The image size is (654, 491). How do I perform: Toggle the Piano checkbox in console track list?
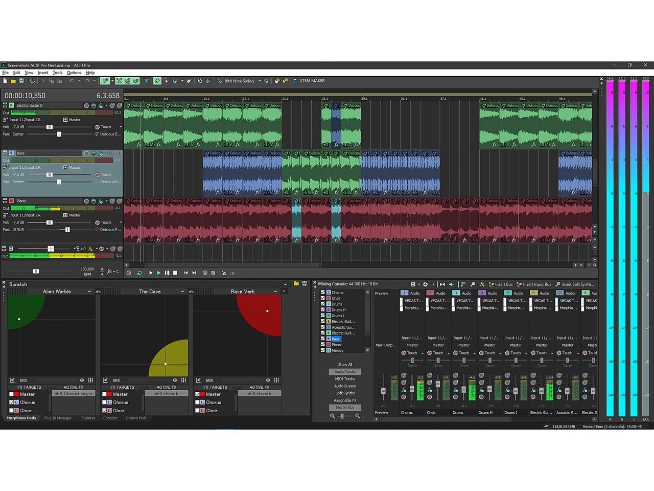(x=323, y=345)
